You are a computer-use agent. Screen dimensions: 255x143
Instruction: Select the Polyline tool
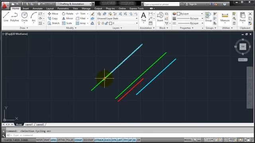click(x=14, y=17)
